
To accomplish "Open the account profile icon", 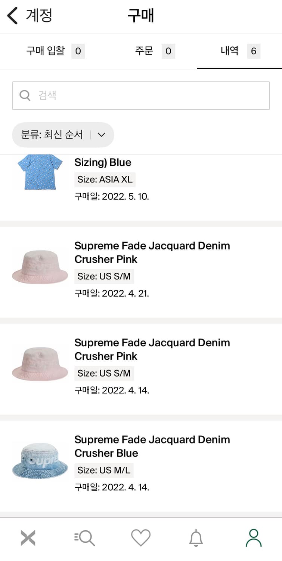I will coord(254,538).
